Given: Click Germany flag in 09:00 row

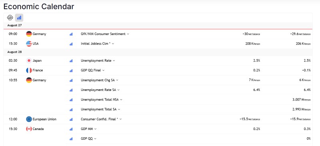Looking at the screenshot, I should pyautogui.click(x=29, y=34).
